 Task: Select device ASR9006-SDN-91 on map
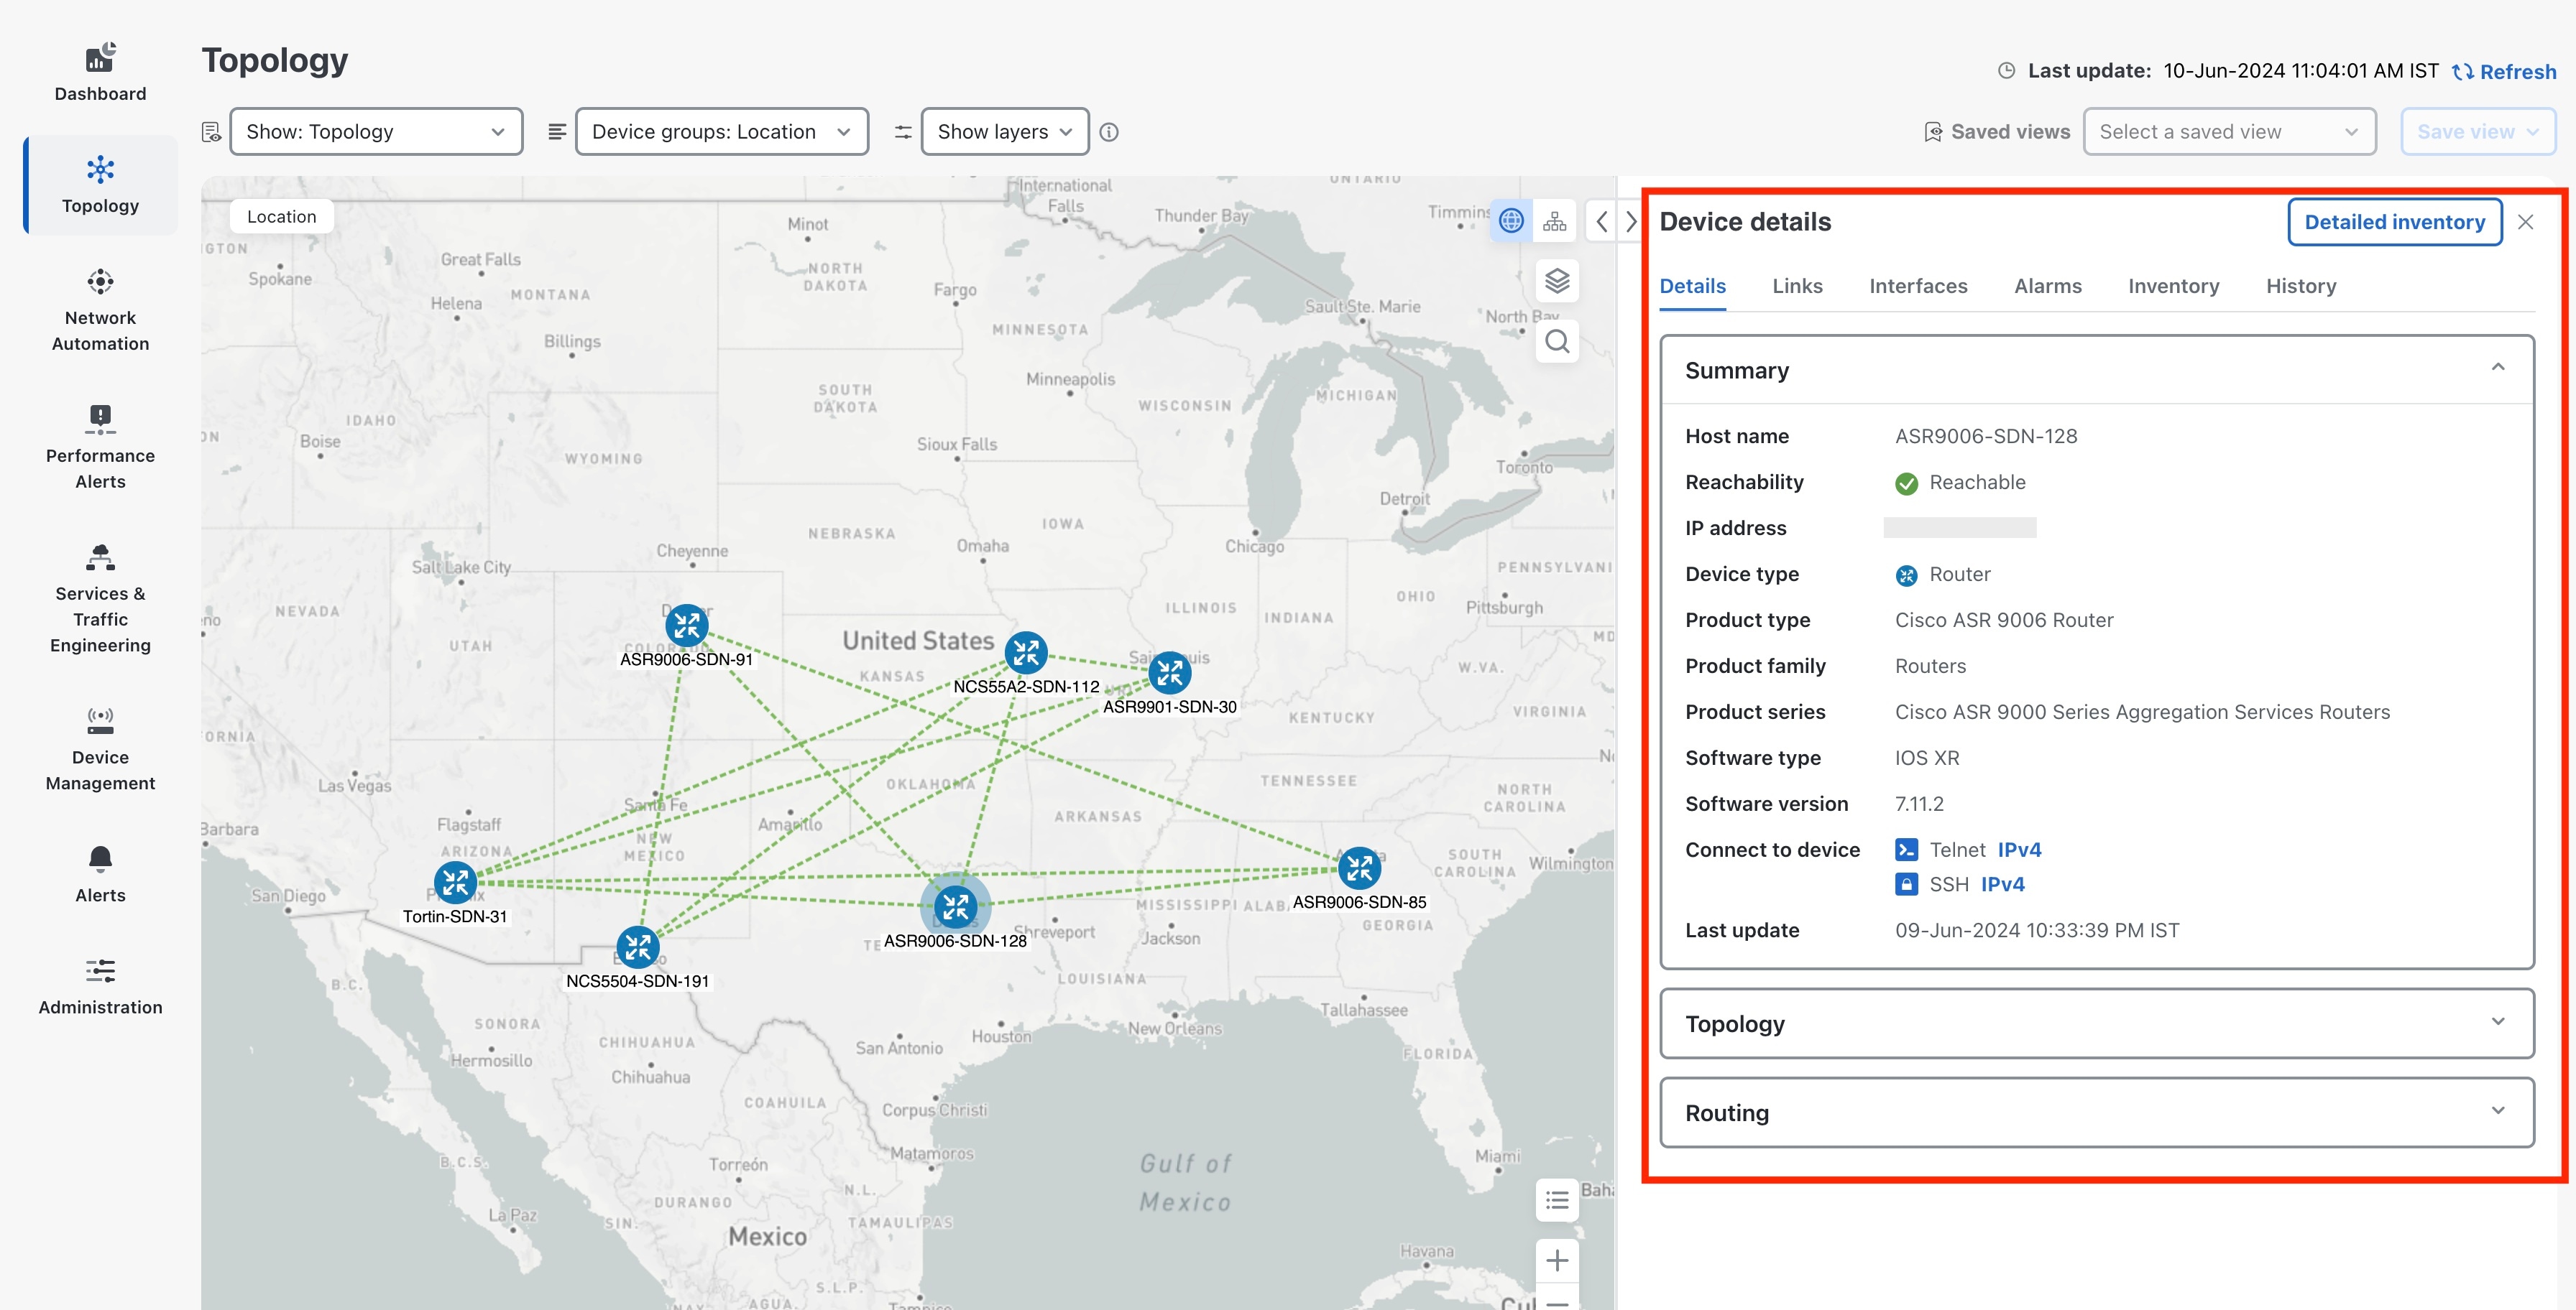tap(687, 626)
